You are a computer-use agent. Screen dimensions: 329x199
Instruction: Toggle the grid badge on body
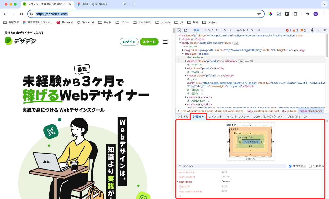click(x=236, y=43)
